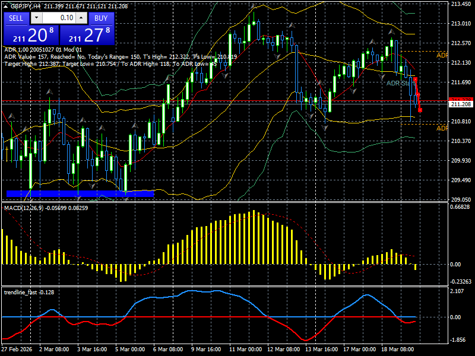This screenshot has width=475, height=356.
Task: Sell at the 211.20 bid price tile
Action: [x=31, y=35]
